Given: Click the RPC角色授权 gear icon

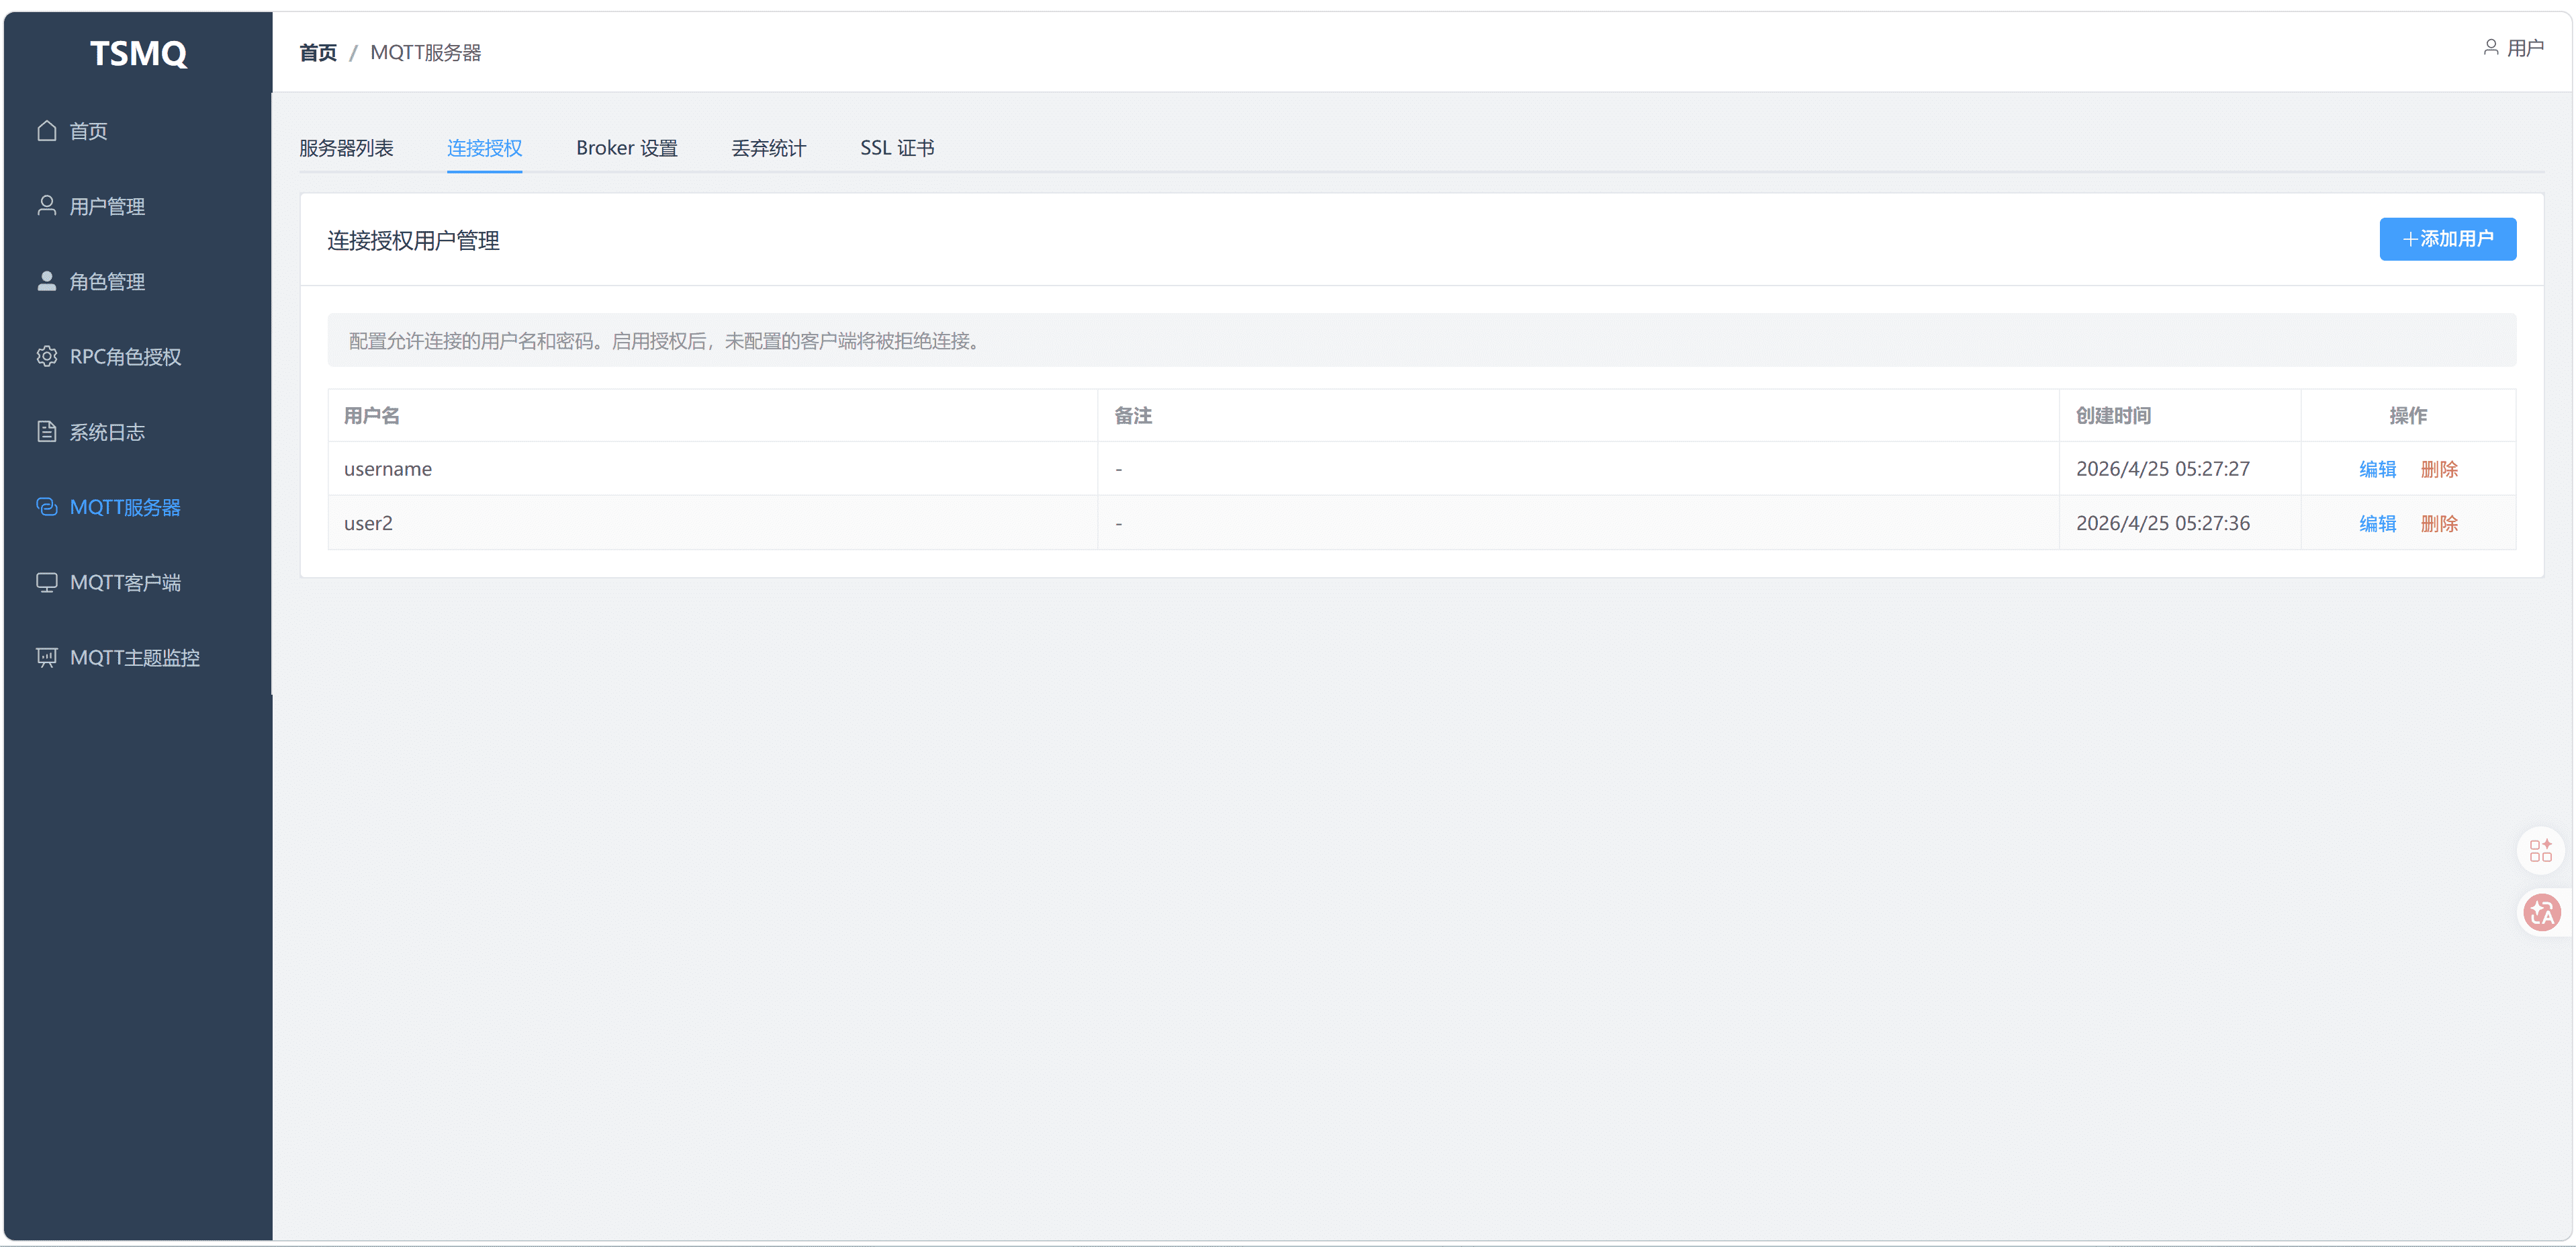Looking at the screenshot, I should tap(46, 356).
